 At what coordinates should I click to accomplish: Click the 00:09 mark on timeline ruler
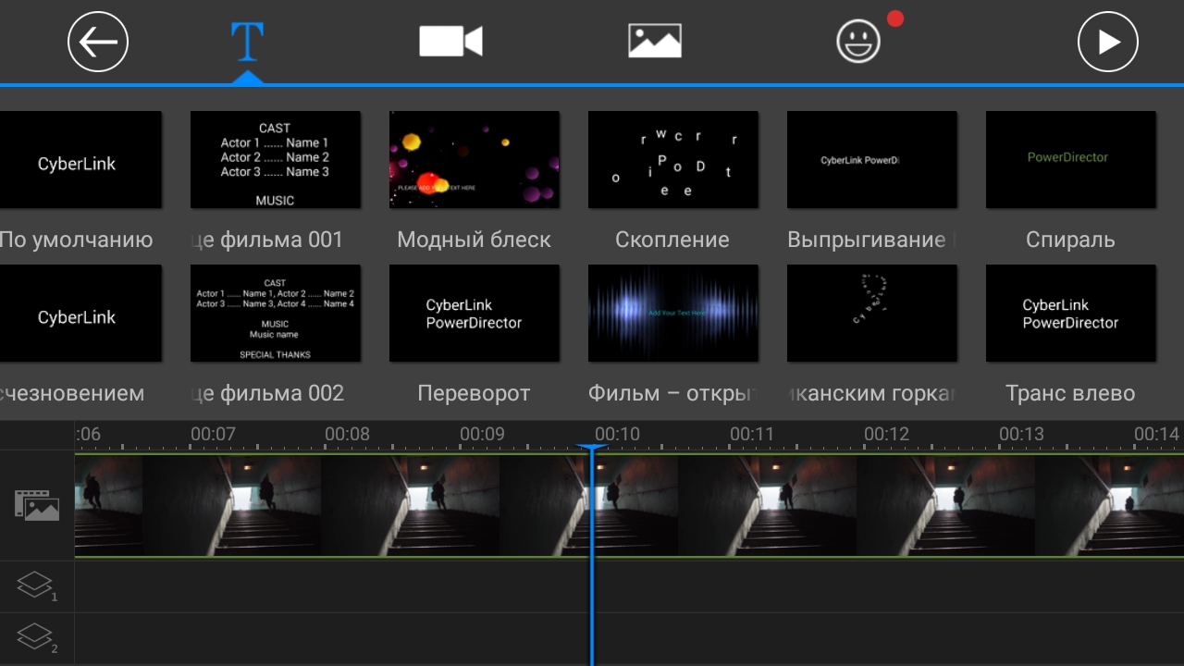click(483, 434)
